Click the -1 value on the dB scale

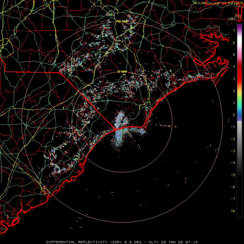pyautogui.click(x=233, y=127)
